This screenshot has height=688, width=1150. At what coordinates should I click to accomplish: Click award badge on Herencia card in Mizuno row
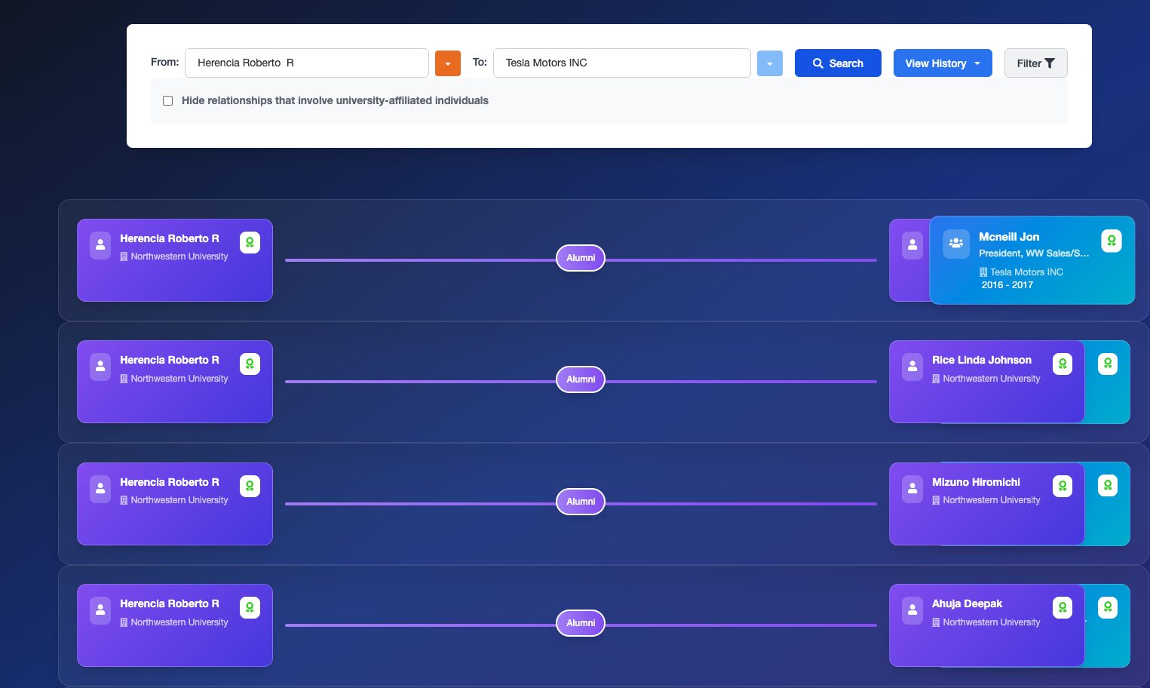coord(250,486)
